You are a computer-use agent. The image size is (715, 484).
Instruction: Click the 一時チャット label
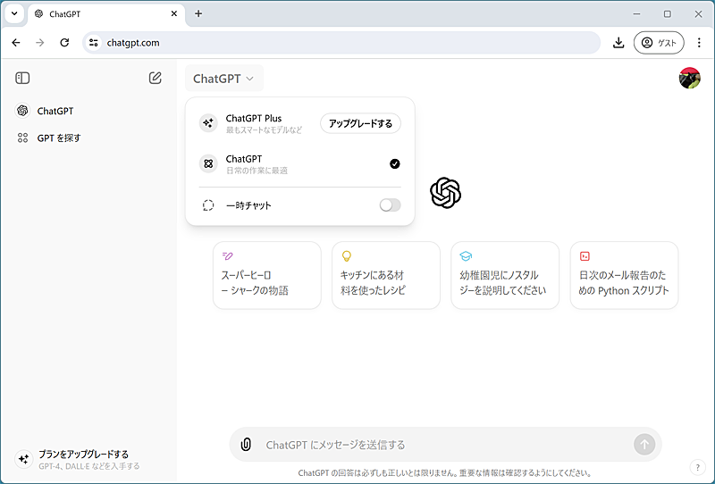pos(248,205)
